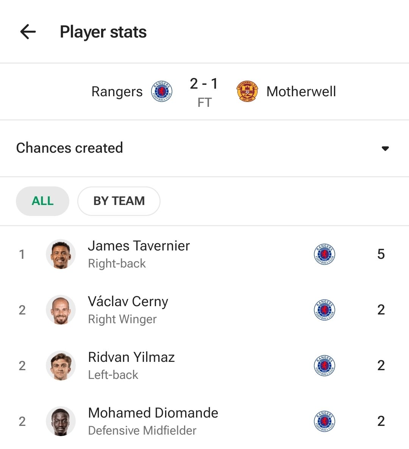Click the Rangers crest in score header
This screenshot has height=449, width=409.
[x=162, y=91]
